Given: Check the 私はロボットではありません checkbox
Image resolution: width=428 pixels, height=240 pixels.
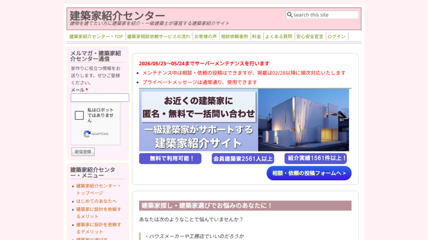Looking at the screenshot, I should click(x=79, y=115).
